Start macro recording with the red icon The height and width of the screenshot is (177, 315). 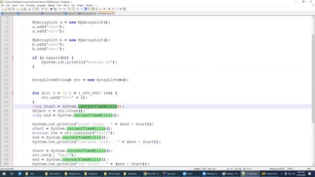pyautogui.click(x=109, y=9)
